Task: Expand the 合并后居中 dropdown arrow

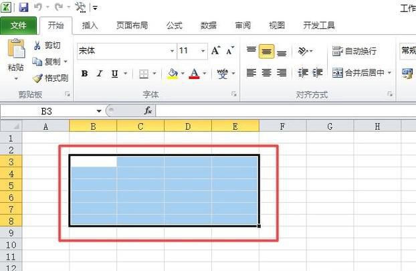Action: click(389, 72)
